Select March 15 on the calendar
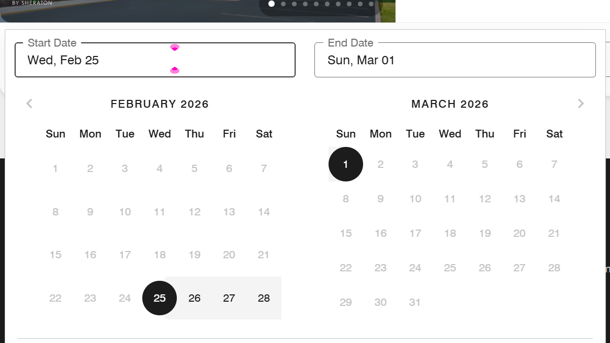The height and width of the screenshot is (343, 610). coord(346,233)
